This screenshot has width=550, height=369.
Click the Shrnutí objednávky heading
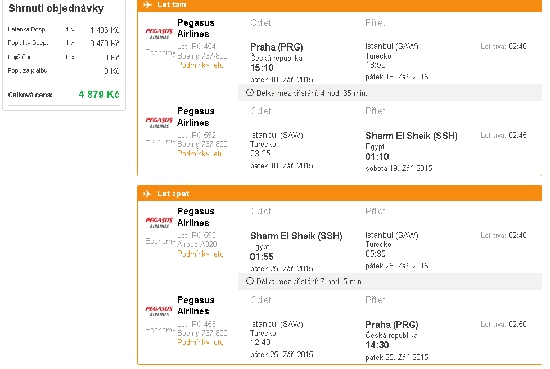(x=56, y=8)
